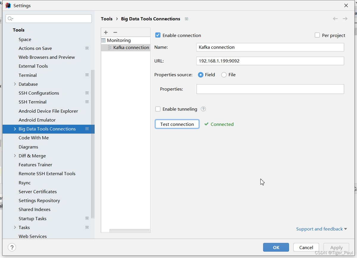
Task: Click the settings tree vertical scrollbar
Action: point(93,144)
